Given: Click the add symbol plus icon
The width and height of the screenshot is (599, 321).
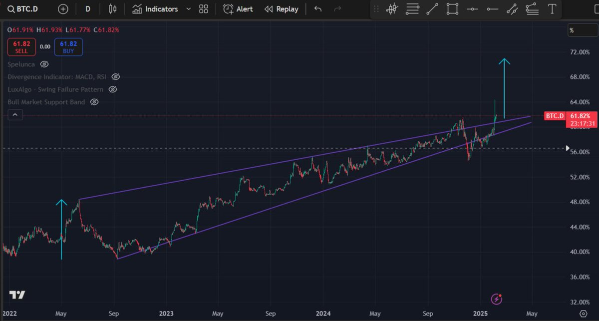Looking at the screenshot, I should click(x=63, y=9).
